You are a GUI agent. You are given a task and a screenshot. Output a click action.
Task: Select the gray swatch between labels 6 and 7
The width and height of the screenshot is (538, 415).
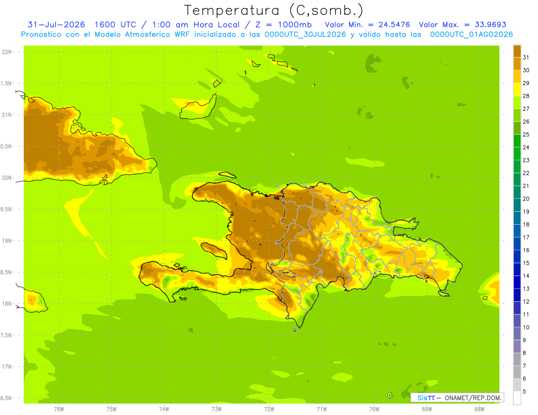pos(517,372)
